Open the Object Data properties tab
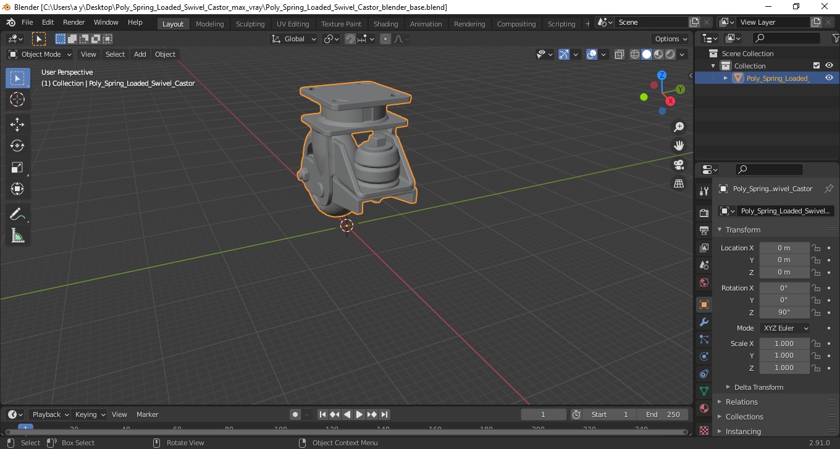Screen dimensions: 840x449 (704, 391)
